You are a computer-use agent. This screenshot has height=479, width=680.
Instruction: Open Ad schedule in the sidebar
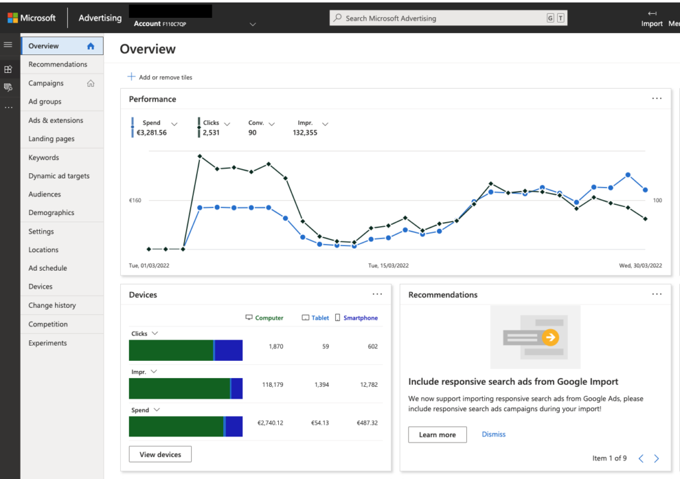[62, 268]
